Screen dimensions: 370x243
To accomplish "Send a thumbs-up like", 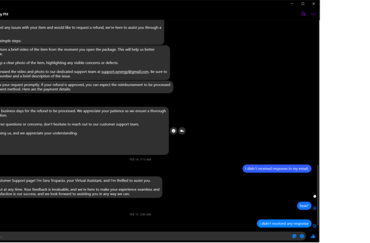I will click(313, 236).
